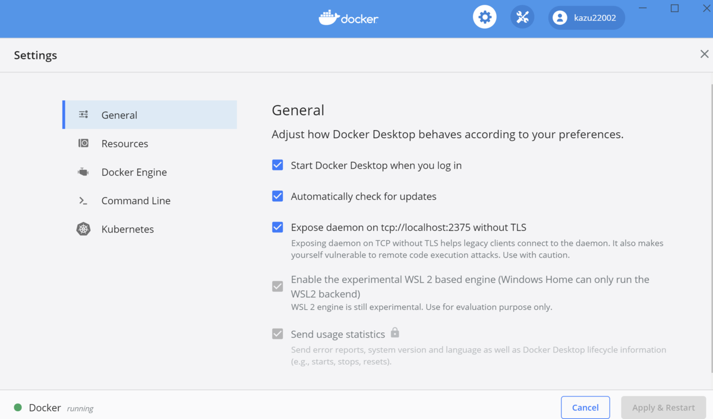Close the Settings panel with the X

point(705,54)
